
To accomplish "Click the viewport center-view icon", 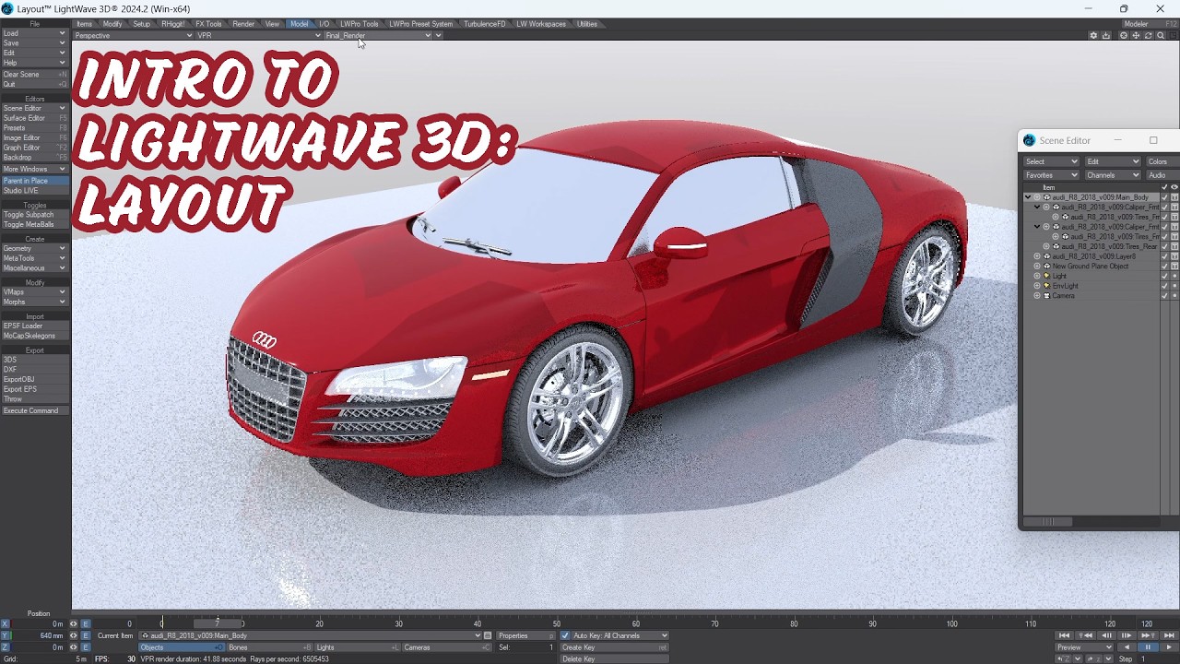I will [x=1124, y=35].
